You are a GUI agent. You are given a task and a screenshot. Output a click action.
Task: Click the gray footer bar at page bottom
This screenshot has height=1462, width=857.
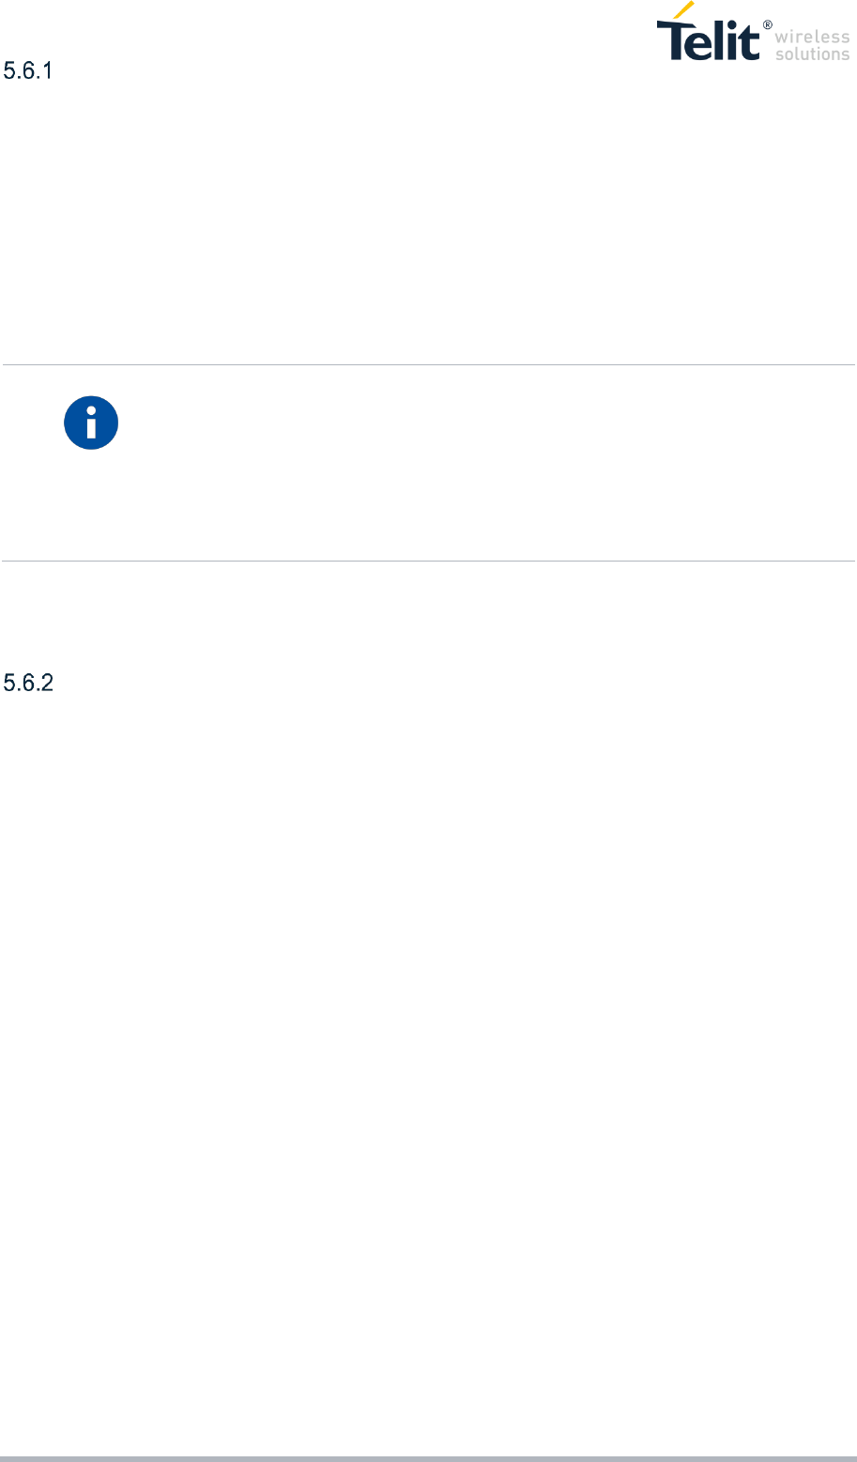428,1458
